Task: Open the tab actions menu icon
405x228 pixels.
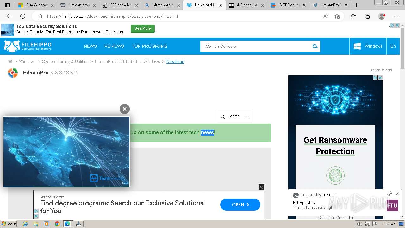Action: 8,5
